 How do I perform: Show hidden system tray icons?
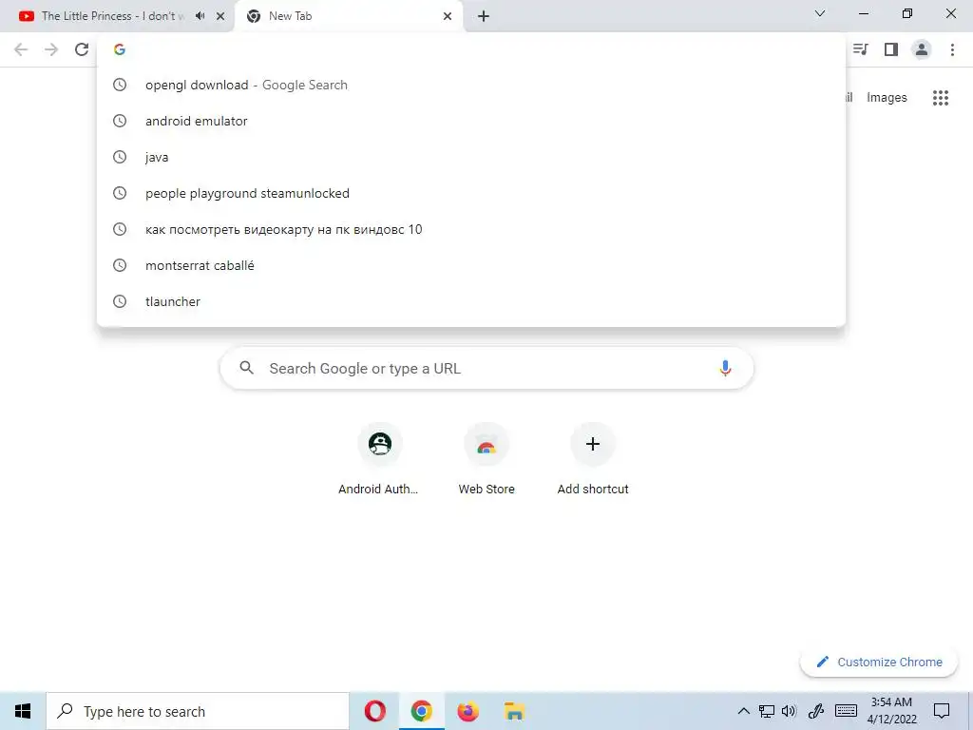coord(743,711)
